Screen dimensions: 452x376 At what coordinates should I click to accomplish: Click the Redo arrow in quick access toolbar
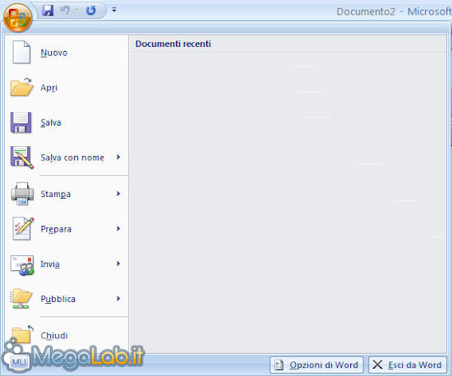tap(91, 11)
